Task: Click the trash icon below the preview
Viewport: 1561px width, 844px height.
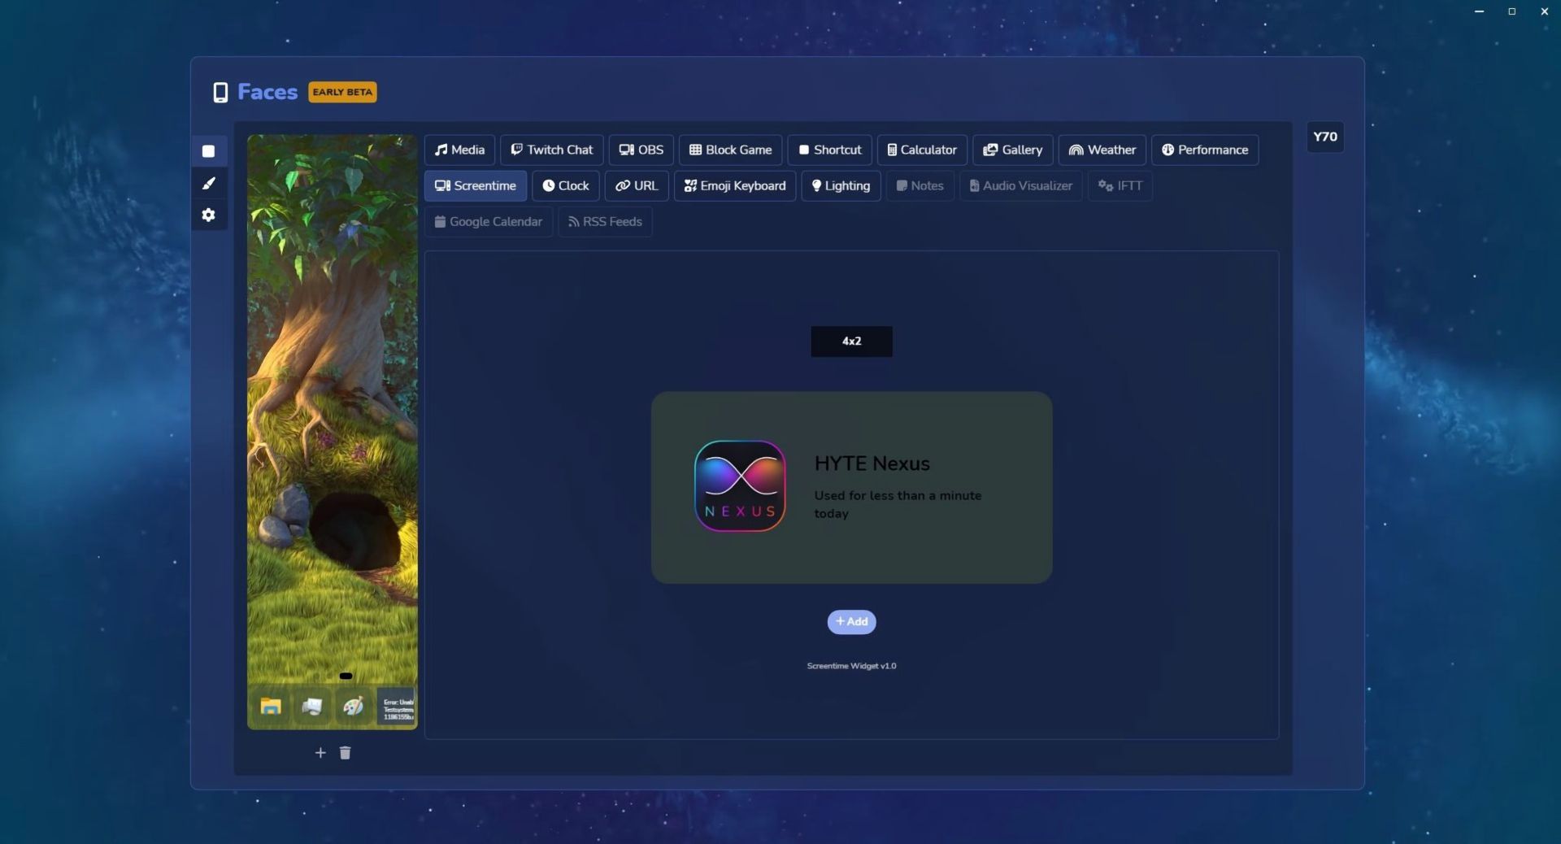Action: click(345, 753)
